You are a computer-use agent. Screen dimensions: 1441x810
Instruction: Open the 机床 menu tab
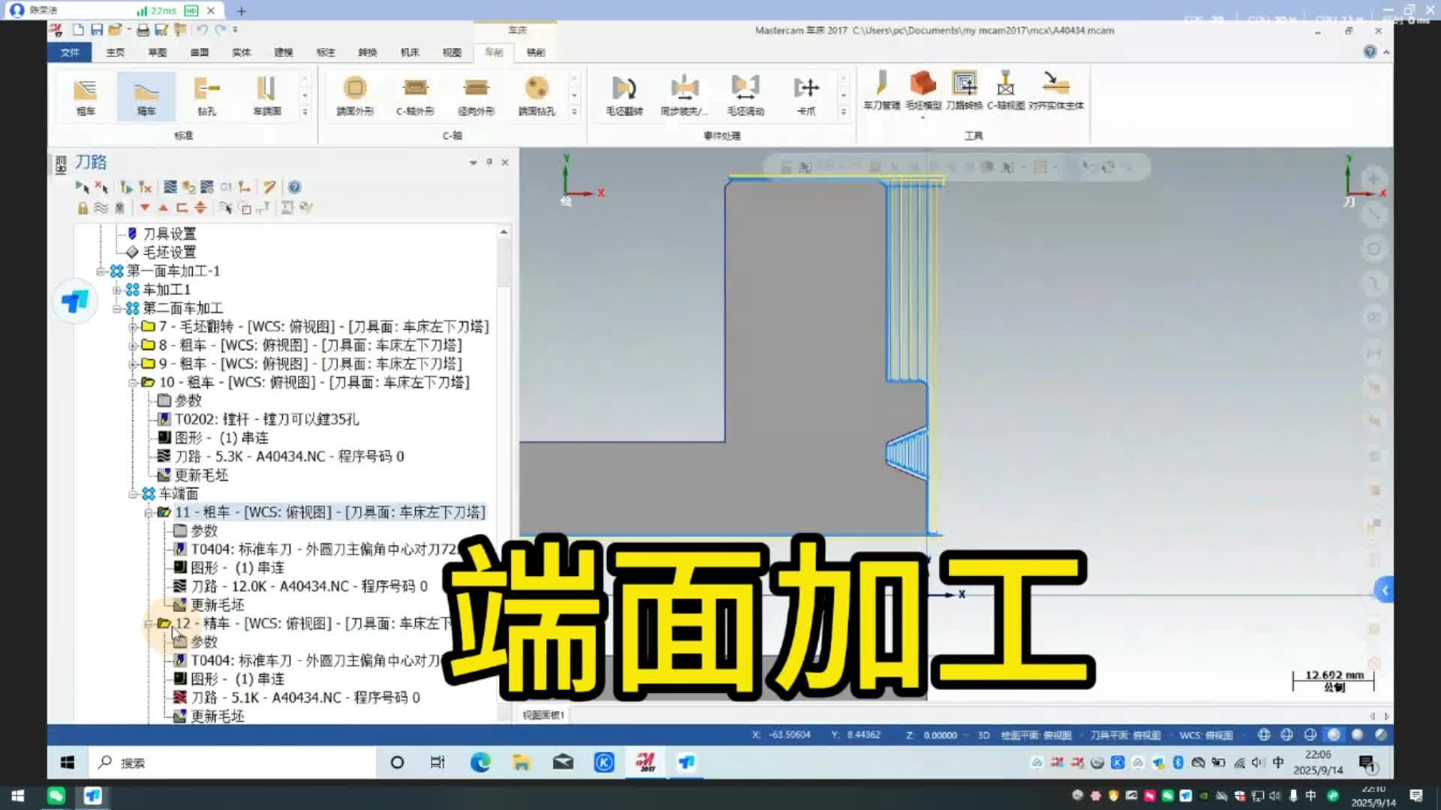(409, 52)
